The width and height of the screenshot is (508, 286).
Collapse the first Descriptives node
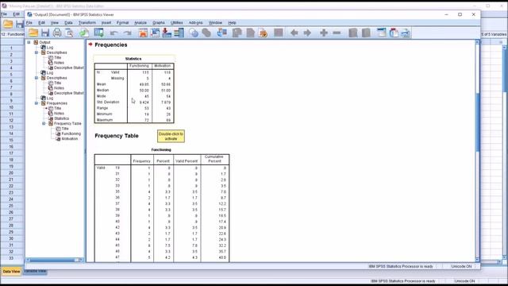[x=37, y=52]
